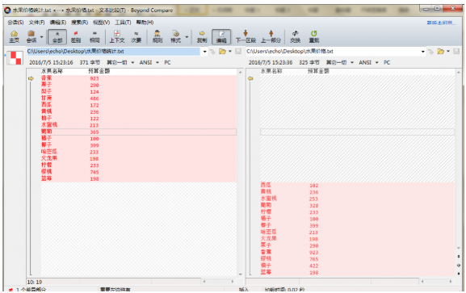Open the 帮助(H) menu
This screenshot has width=466, height=293.
click(145, 23)
